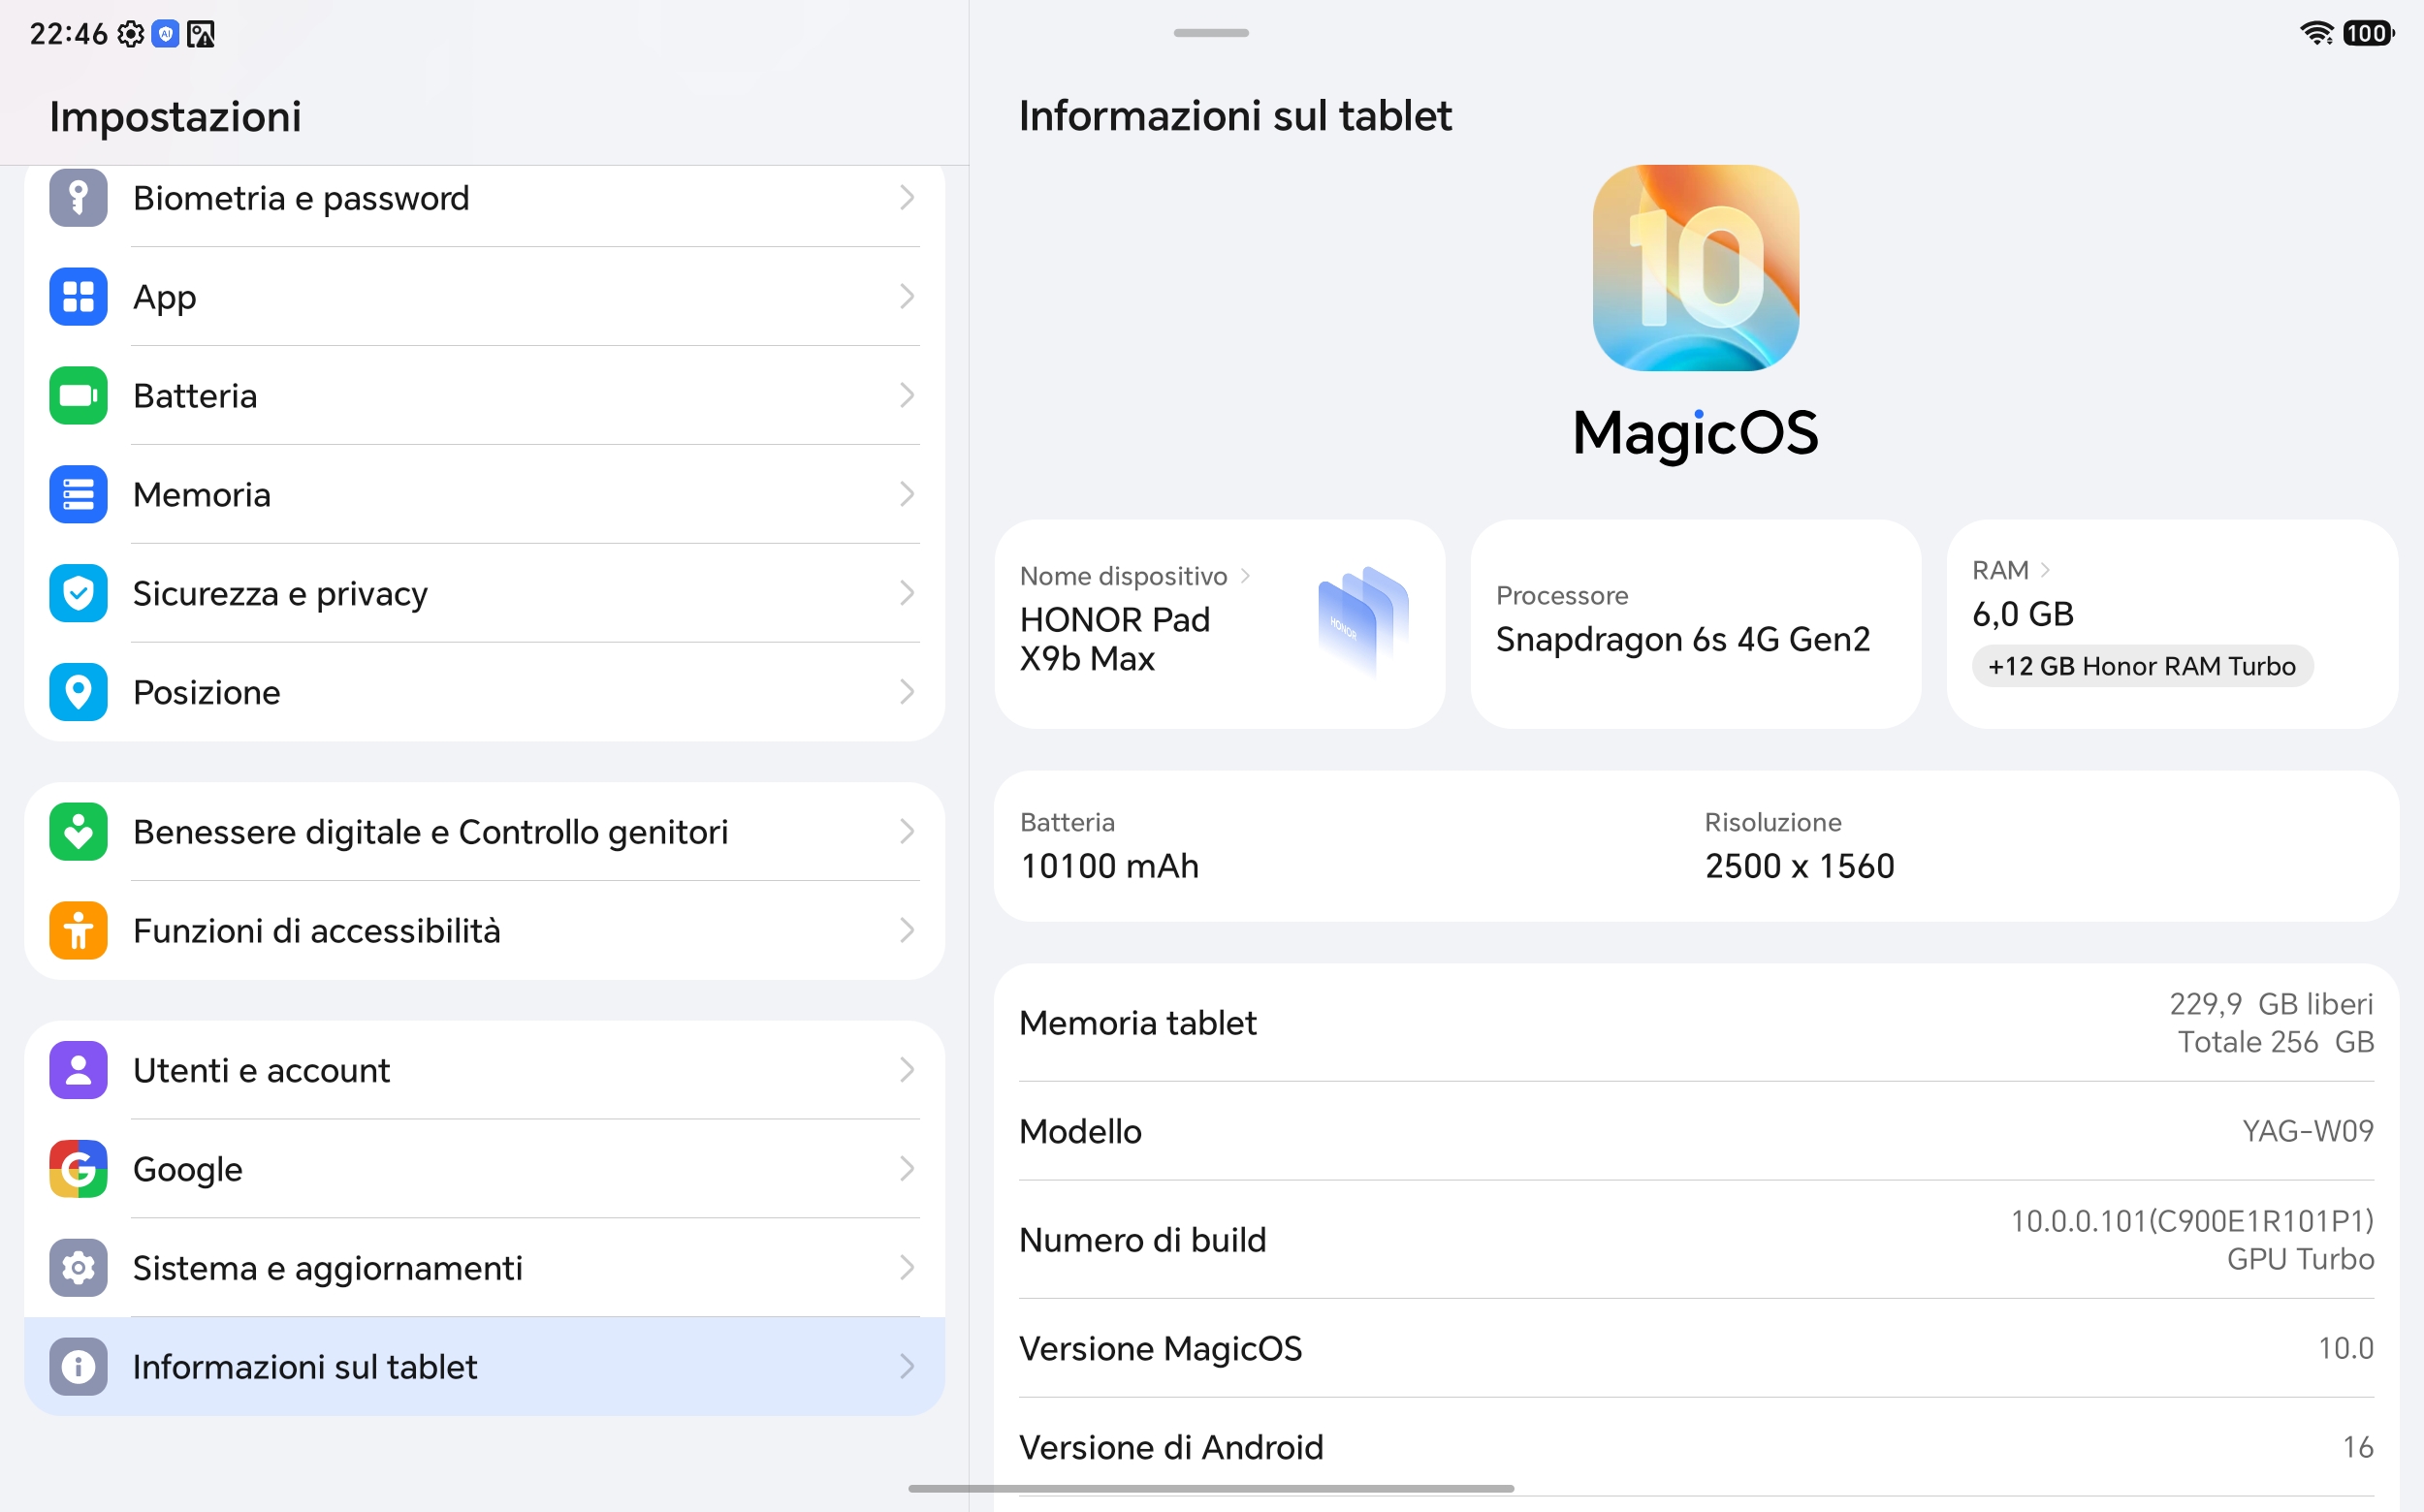Tap the Impostazioni header title
The width and height of the screenshot is (2424, 1512).
point(175,117)
